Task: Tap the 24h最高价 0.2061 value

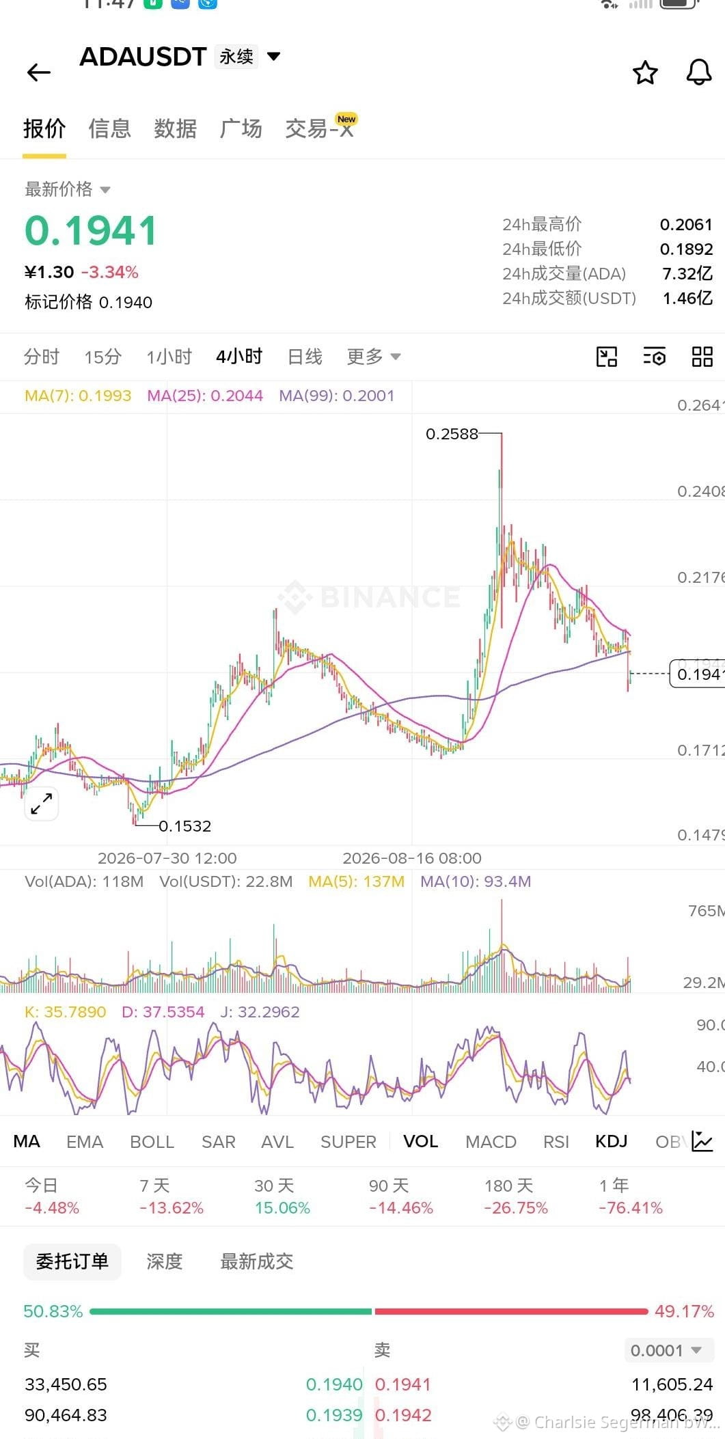Action: [686, 225]
